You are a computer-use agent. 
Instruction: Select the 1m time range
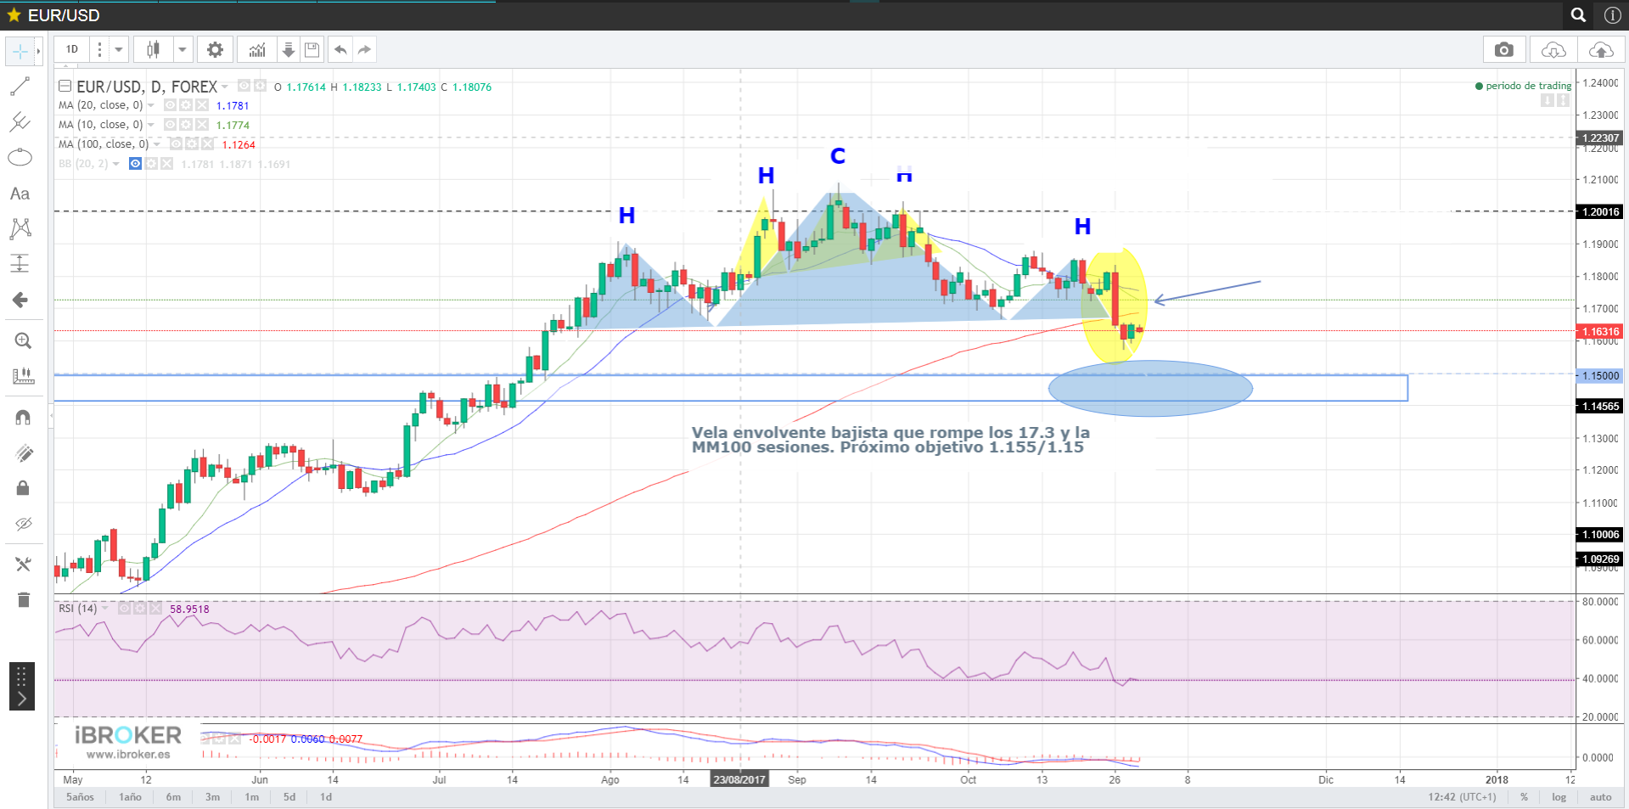click(251, 797)
